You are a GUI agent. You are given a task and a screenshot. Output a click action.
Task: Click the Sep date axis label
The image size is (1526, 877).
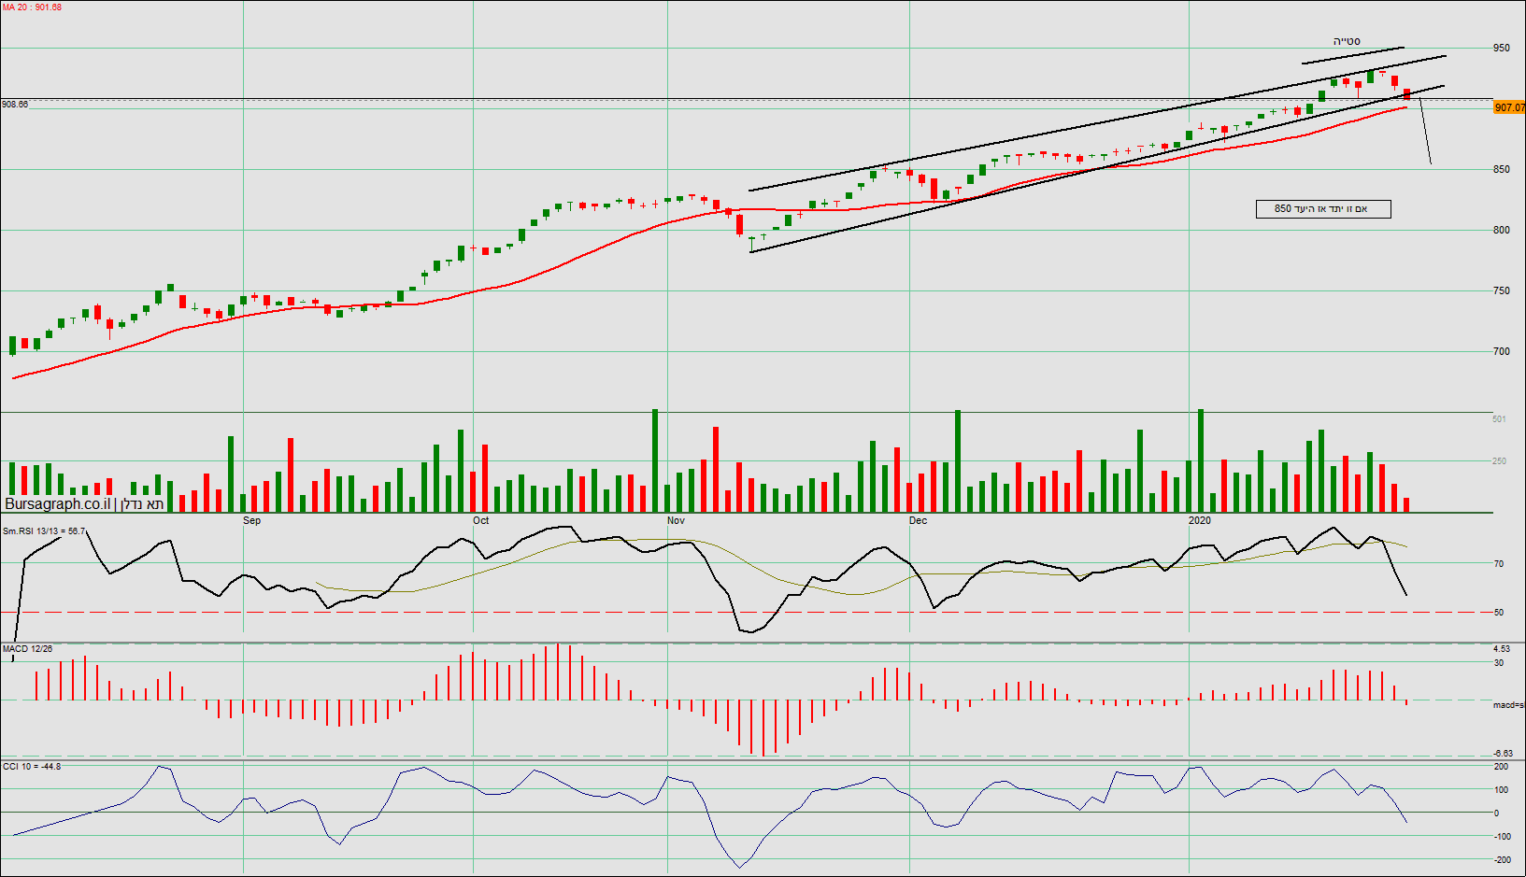point(252,520)
